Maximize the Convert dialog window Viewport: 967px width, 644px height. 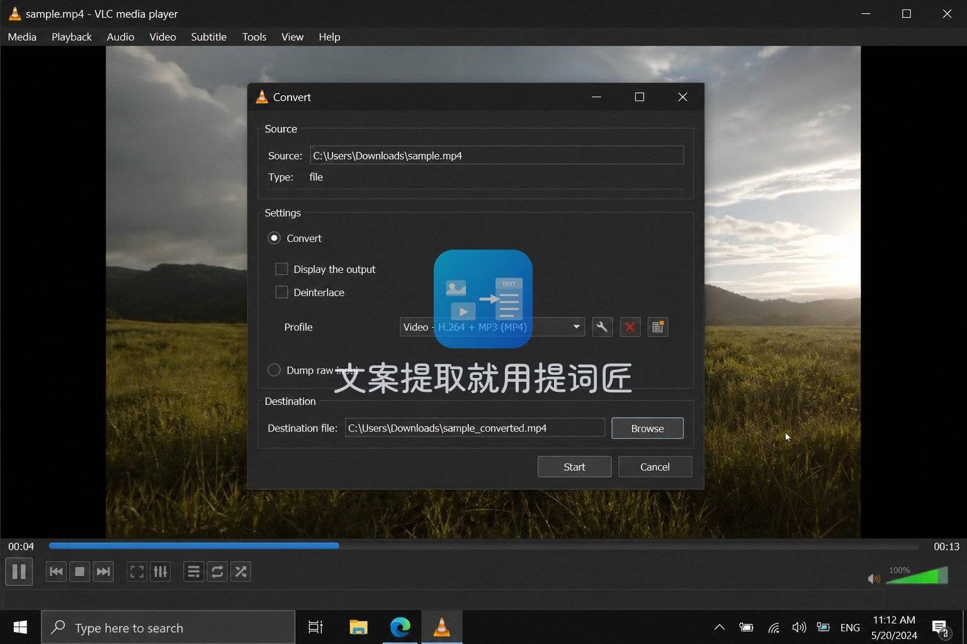[x=640, y=97]
